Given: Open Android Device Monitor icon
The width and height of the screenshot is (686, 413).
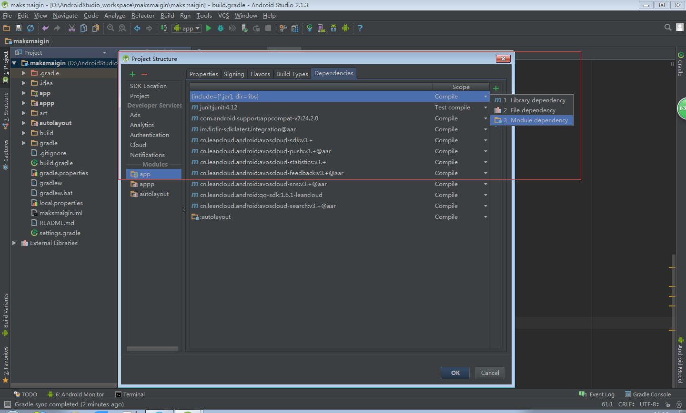Looking at the screenshot, I should (x=345, y=28).
